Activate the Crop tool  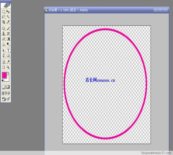point(4,22)
